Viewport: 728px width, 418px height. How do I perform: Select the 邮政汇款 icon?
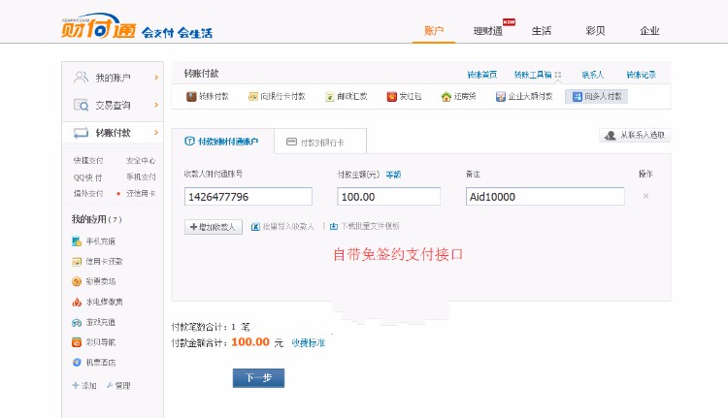tap(330, 96)
